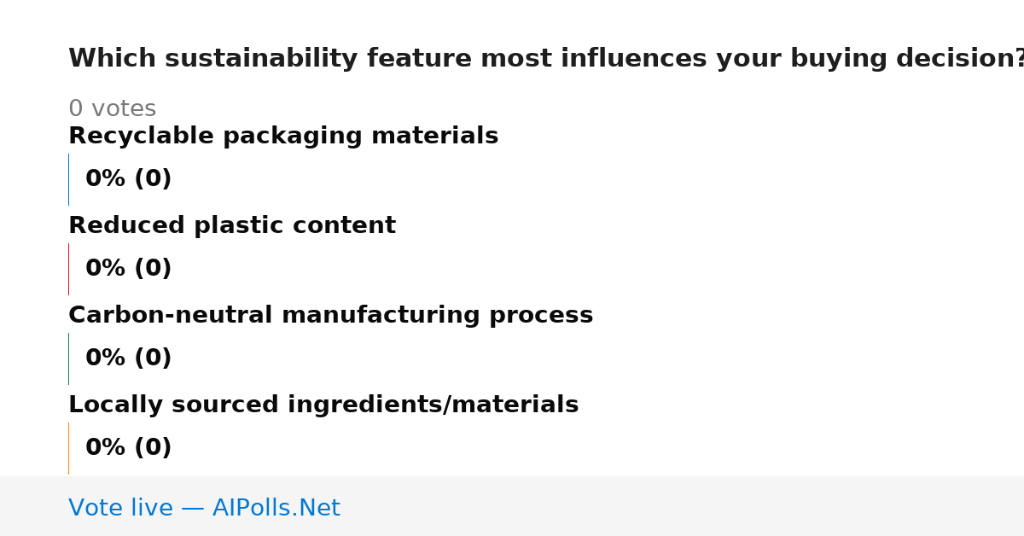Click 0% (0) result for Locally sourced
Viewport: 1024px width, 536px height.
129,448
